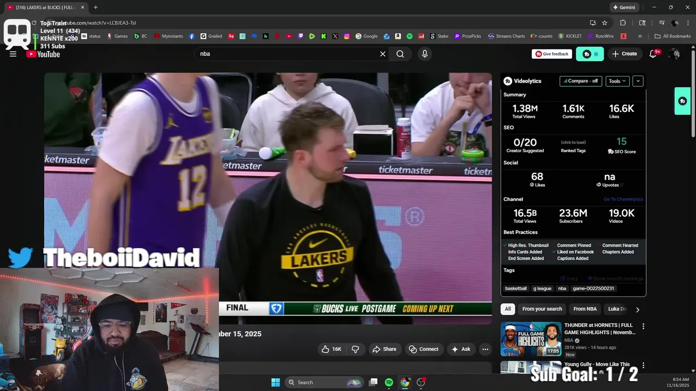
Task: Open the YouTube account avatar menu
Action: 675,54
